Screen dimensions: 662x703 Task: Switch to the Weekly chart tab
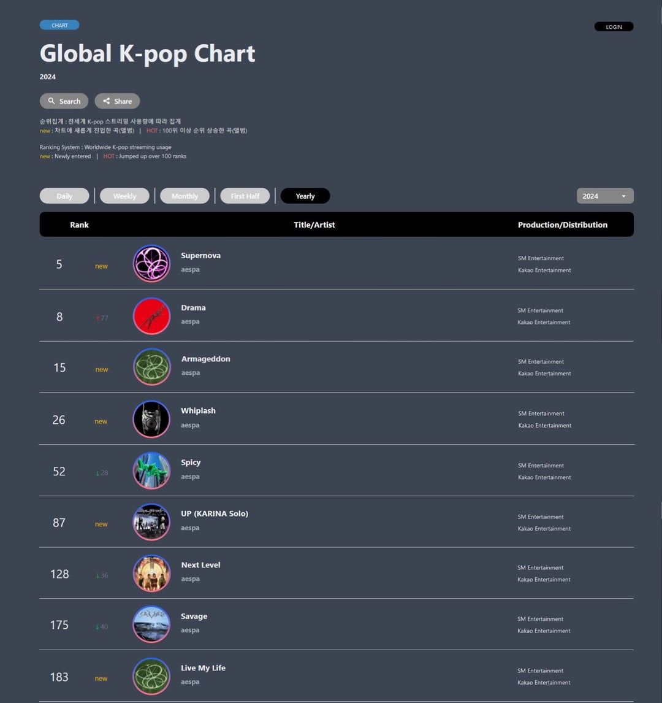click(x=124, y=196)
